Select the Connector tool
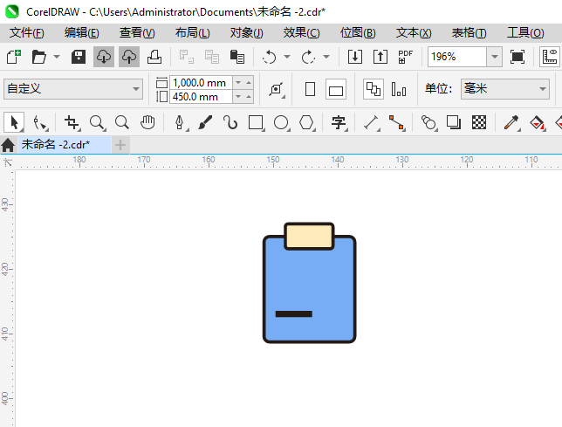Screen dimensions: 562x427 pos(397,122)
